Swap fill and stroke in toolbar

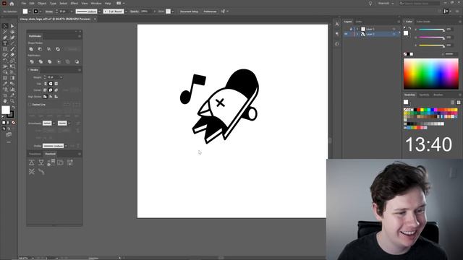click(13, 108)
